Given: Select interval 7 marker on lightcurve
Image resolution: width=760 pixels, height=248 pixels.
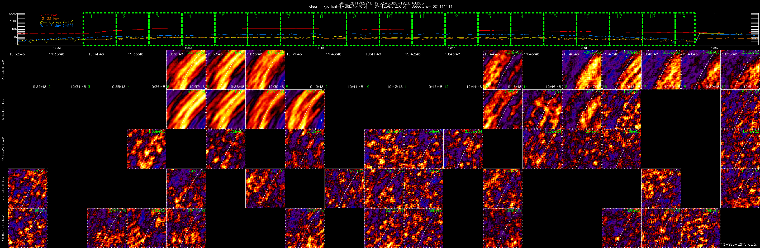Looking at the screenshot, I should tap(288, 17).
